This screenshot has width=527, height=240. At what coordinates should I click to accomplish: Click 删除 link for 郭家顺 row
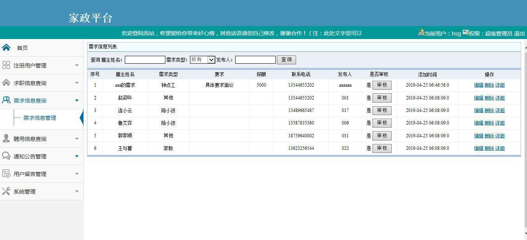489,136
